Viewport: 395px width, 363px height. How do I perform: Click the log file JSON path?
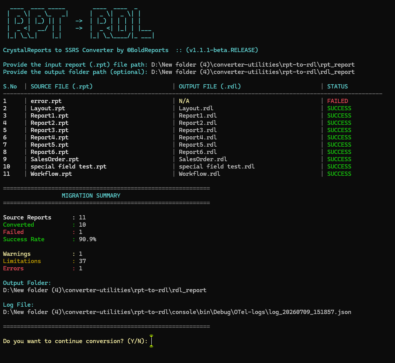pos(177,312)
